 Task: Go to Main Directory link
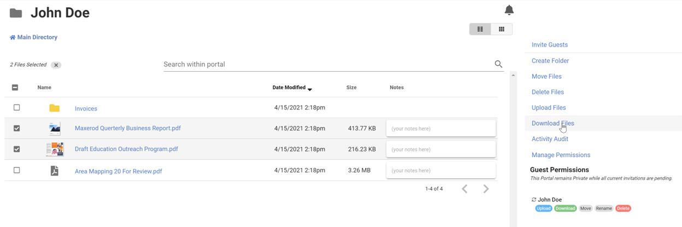pyautogui.click(x=33, y=37)
